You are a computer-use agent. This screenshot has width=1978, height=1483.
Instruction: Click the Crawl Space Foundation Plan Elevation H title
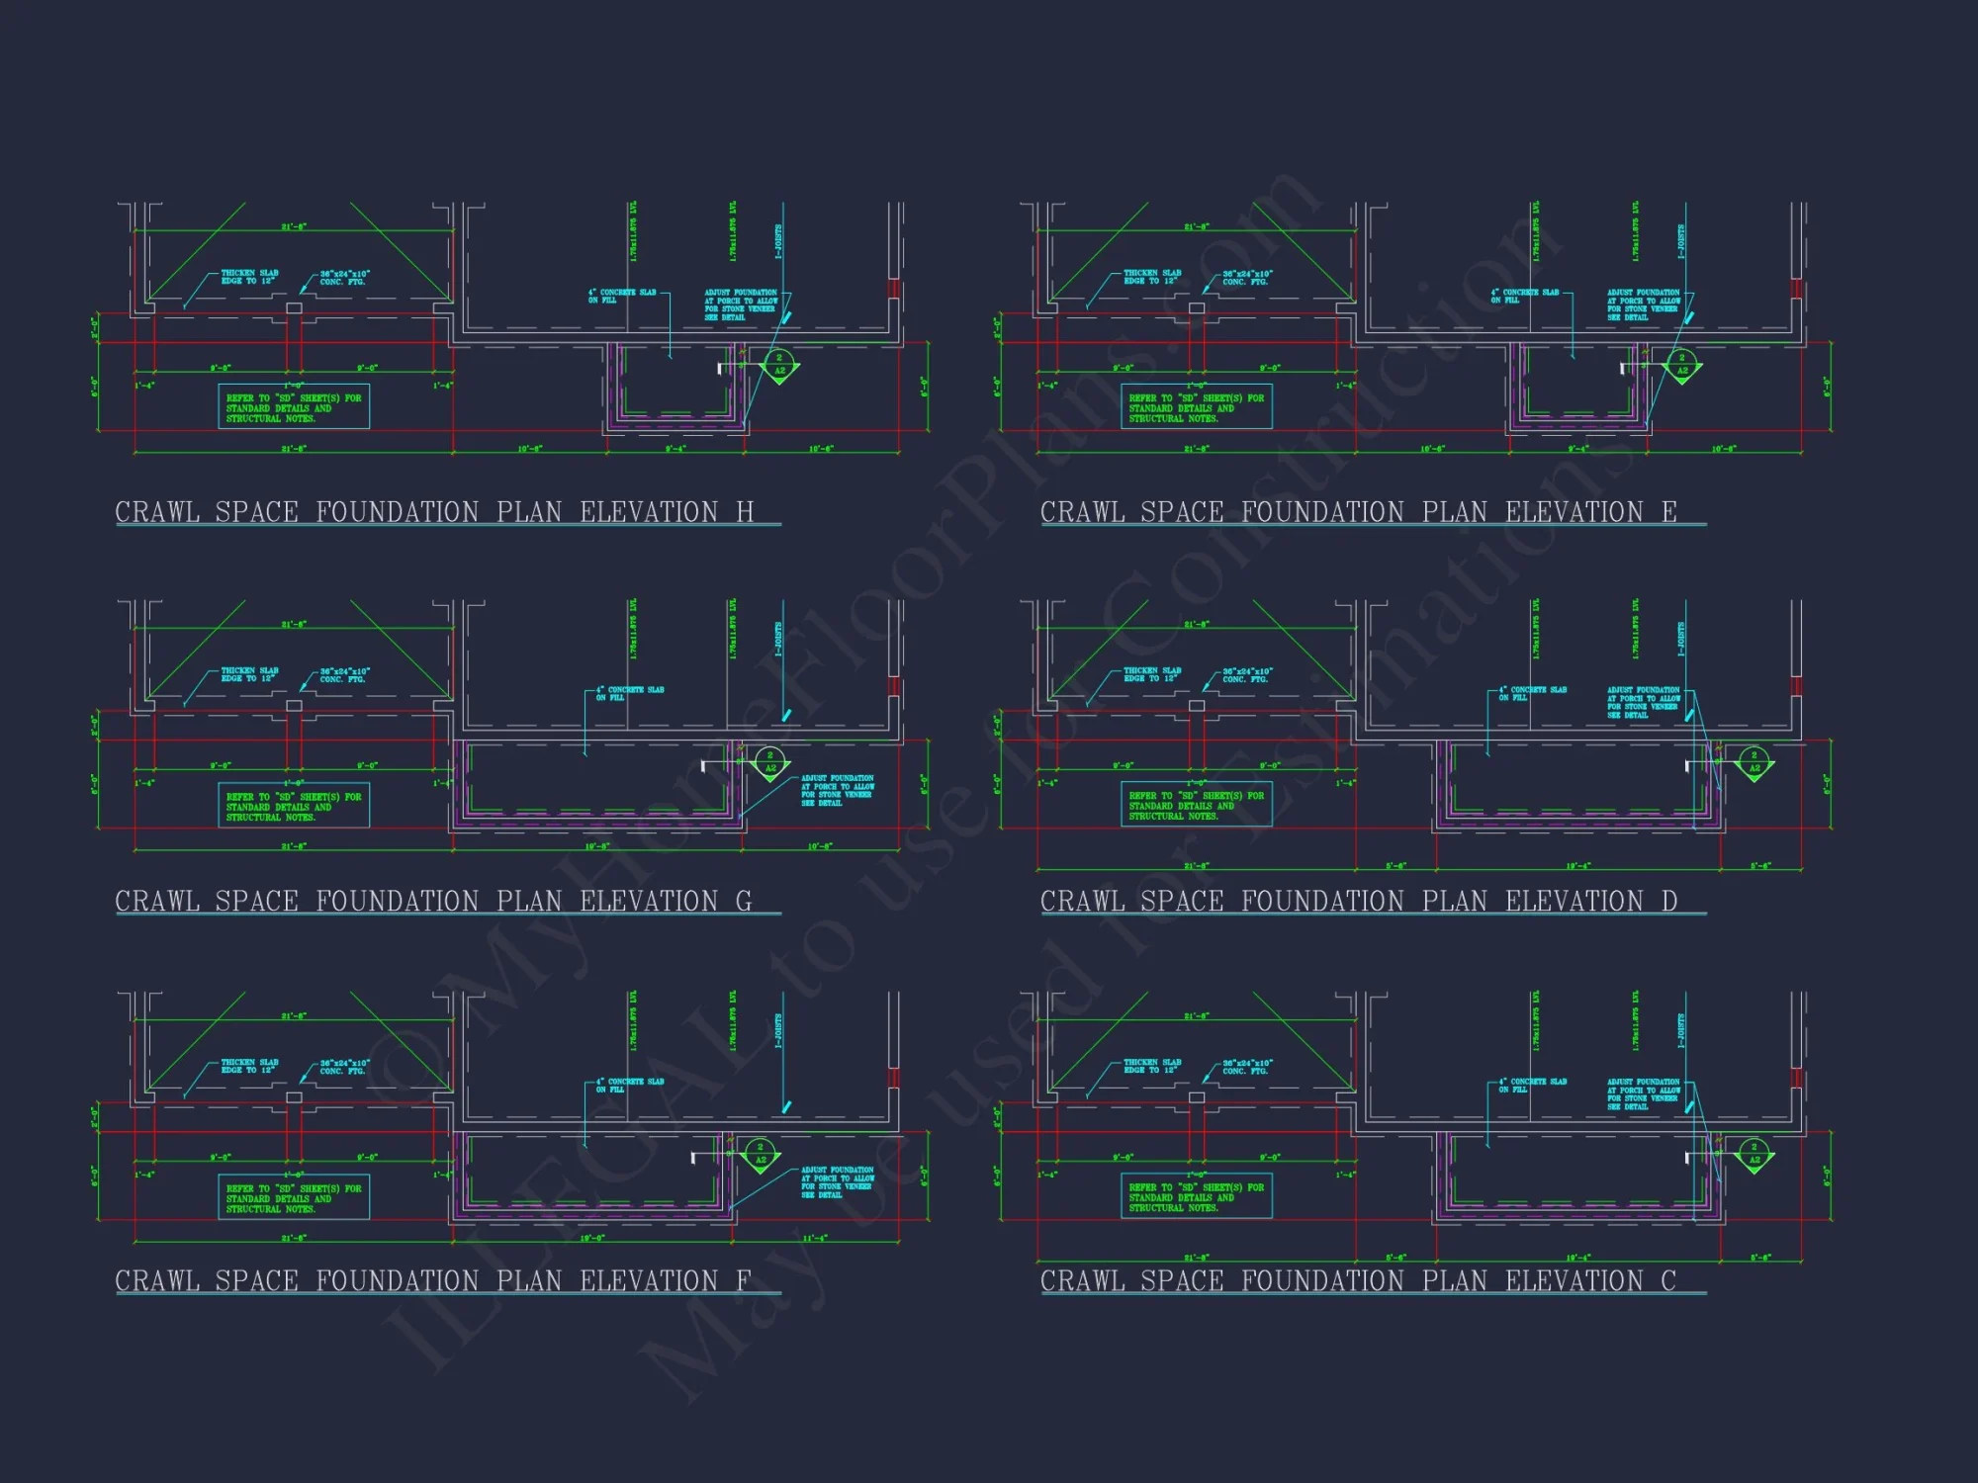(434, 512)
